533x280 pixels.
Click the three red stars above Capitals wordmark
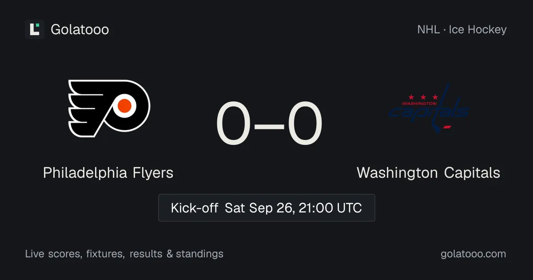click(x=423, y=97)
